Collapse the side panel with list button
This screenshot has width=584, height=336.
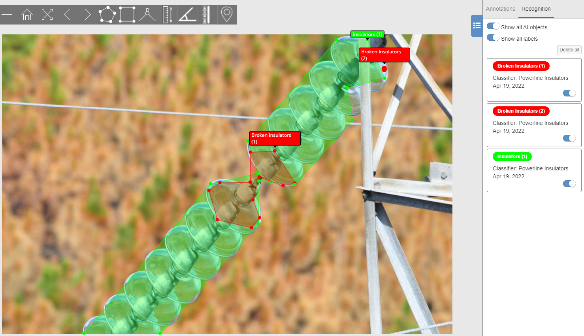tap(477, 26)
